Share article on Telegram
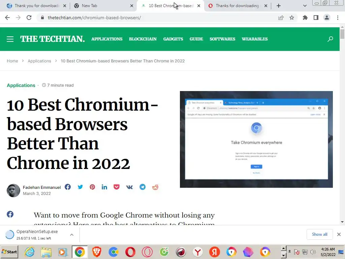The width and height of the screenshot is (345, 259). [x=143, y=187]
